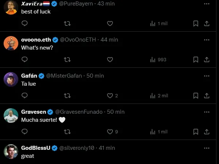This screenshot has width=219, height=164.
Task: Bookmark ovoono.eth's "What's new?" tweet
Action: (196, 59)
